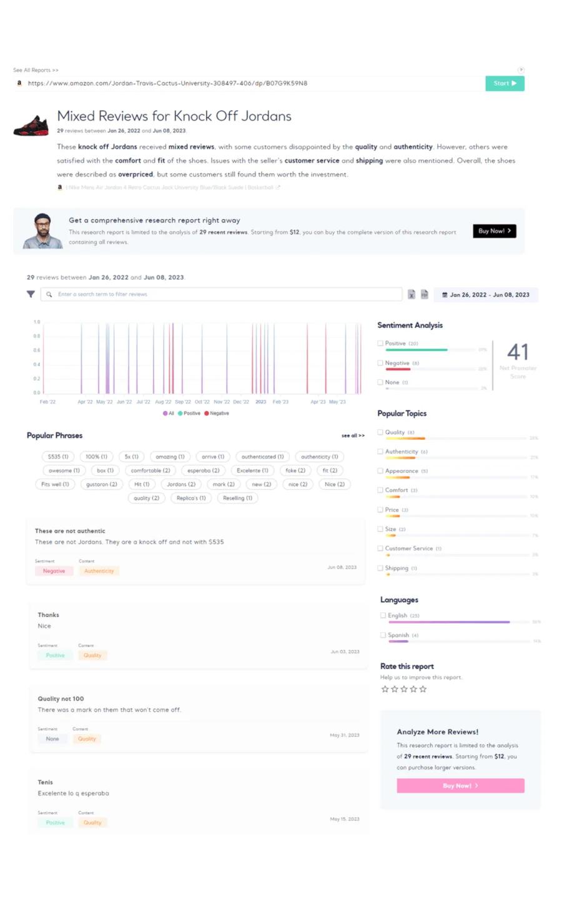Select the 'Reselling (1)' phrase chip
The height and width of the screenshot is (897, 562).
(237, 498)
